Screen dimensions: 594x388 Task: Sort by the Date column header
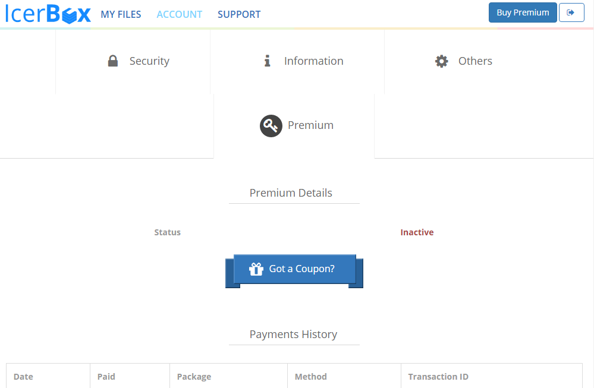23,377
